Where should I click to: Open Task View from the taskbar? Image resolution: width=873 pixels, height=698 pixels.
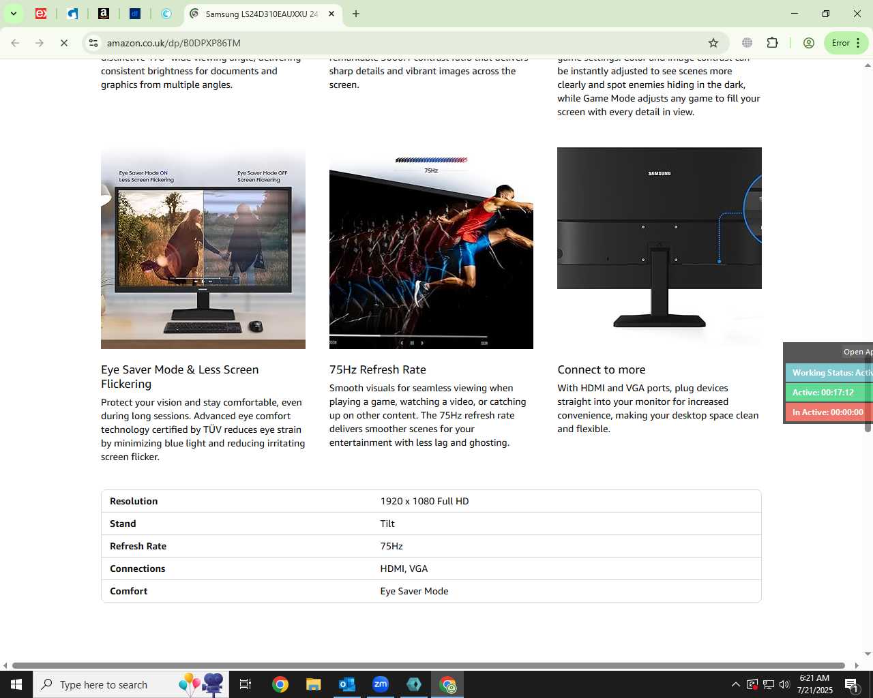coord(246,684)
